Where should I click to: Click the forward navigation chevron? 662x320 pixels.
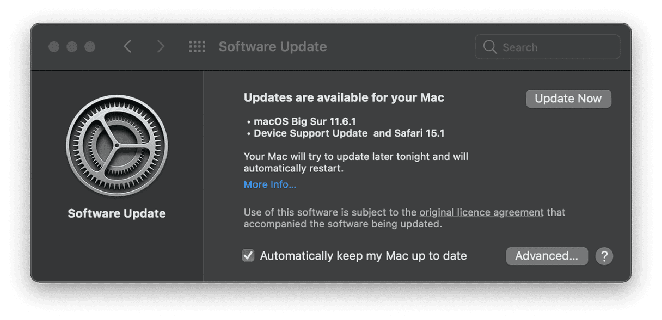[161, 46]
